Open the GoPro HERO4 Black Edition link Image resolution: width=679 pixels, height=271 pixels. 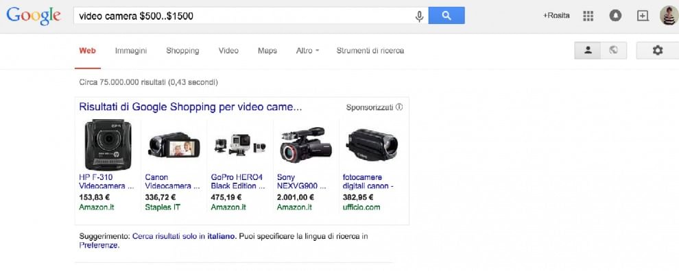[x=238, y=181]
